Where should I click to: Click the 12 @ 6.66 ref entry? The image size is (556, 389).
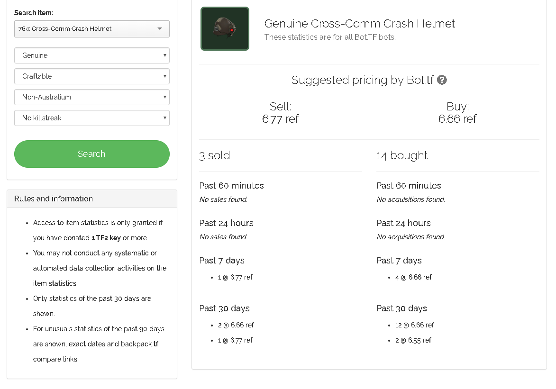(415, 325)
